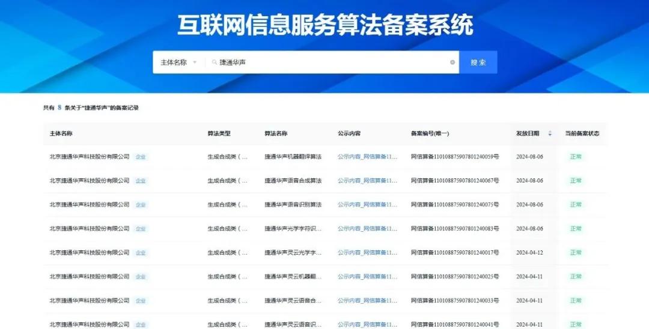The width and height of the screenshot is (649, 329).
Task: Click 企业 tag in 语音识别算法 row
Action: pos(141,205)
